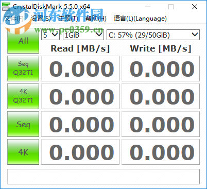Run all benchmarks with All button
This screenshot has width=207, height=189.
tap(23, 41)
